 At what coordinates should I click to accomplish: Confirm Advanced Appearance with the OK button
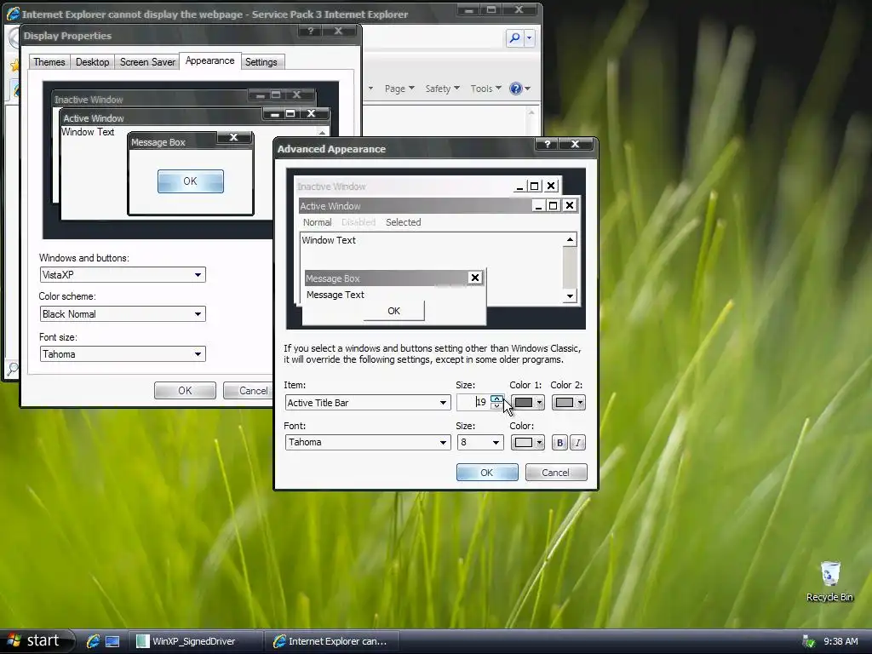click(x=487, y=472)
